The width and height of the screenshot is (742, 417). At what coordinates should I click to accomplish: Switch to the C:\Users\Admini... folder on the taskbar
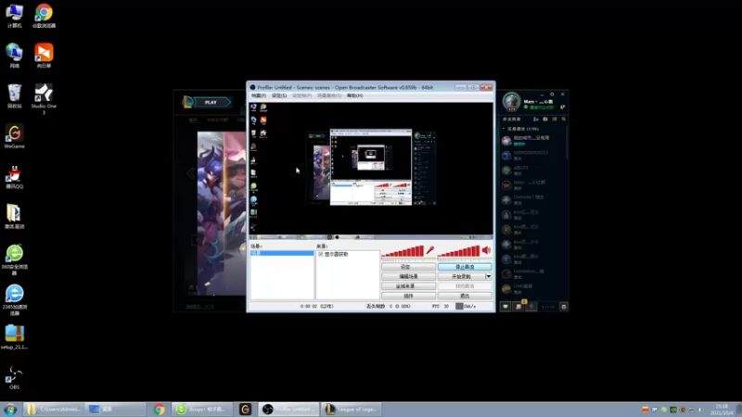(55, 409)
